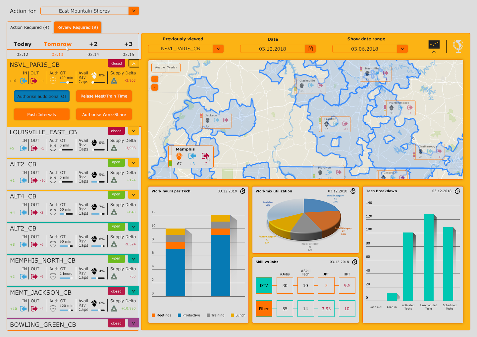
Task: Switch to the Action Required (4) tab
Action: pos(29,27)
